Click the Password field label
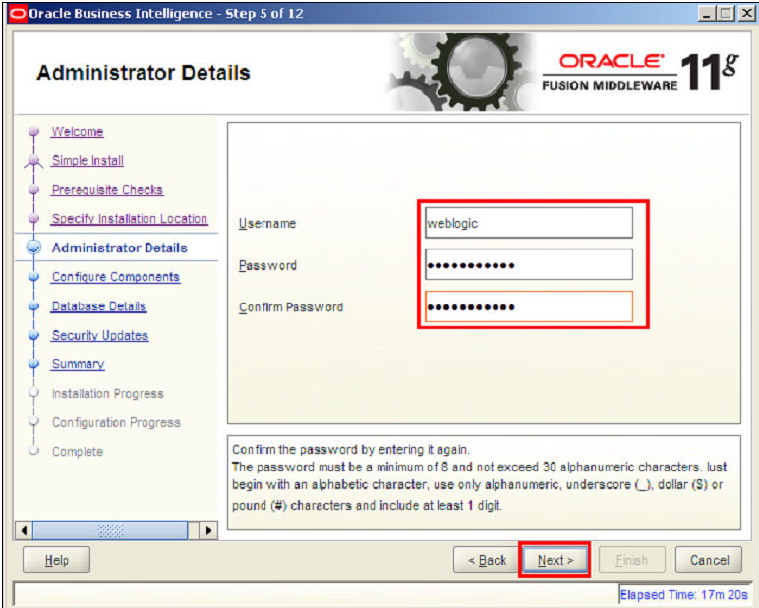 (x=267, y=265)
